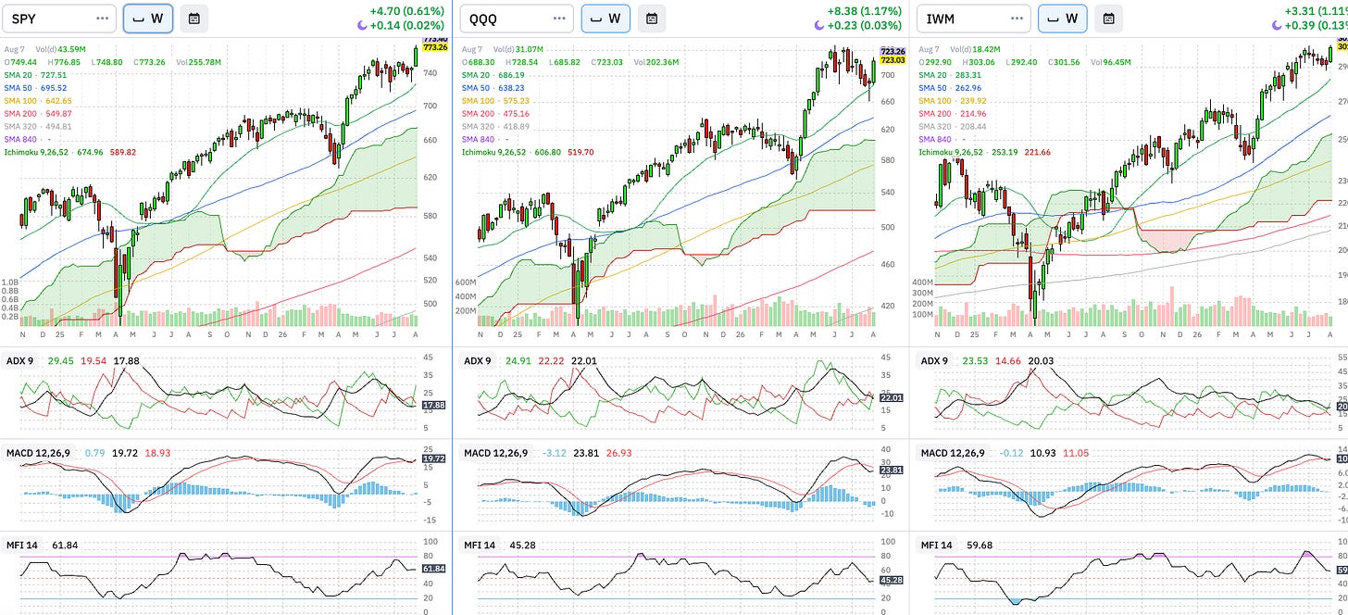
Task: Click the 17.88 ADX value tag on SPY axis
Action: tap(435, 405)
